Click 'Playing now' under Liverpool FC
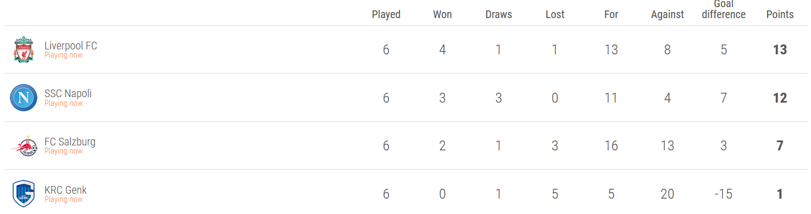The height and width of the screenshot is (214, 811). [64, 55]
